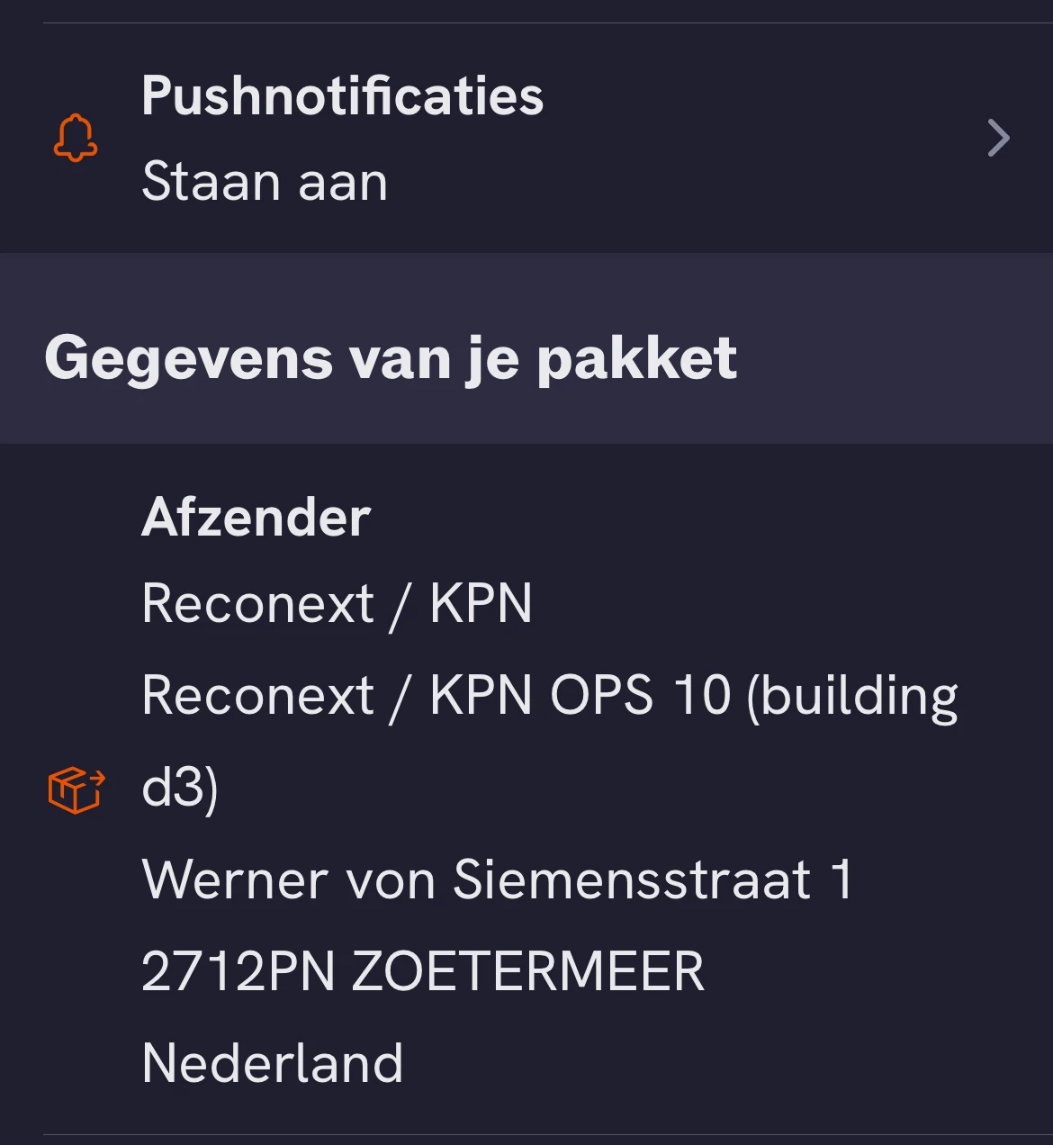1053x1145 pixels.
Task: Open the Pushnotificaties settings title
Action: point(342,95)
